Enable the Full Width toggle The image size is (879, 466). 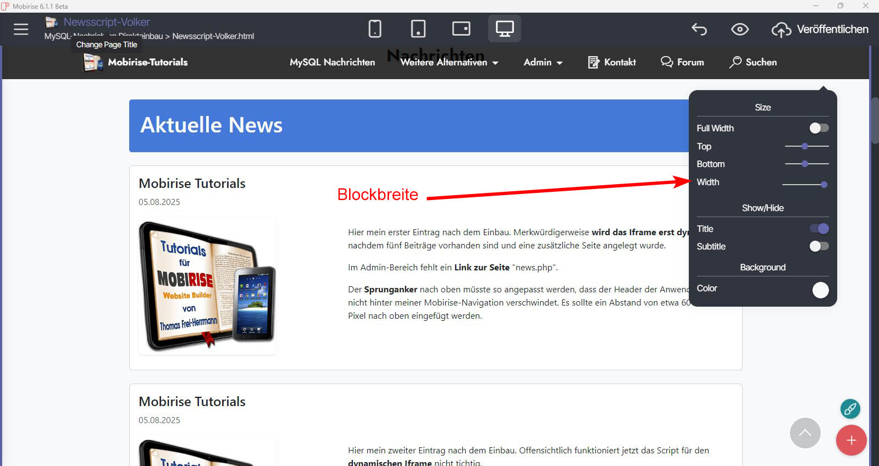(819, 128)
